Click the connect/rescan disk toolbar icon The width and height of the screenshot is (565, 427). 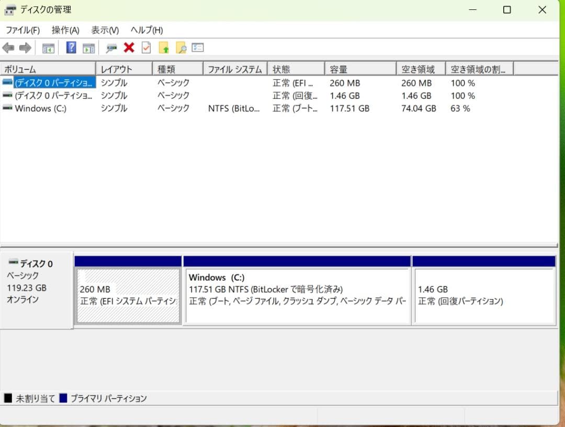point(111,48)
